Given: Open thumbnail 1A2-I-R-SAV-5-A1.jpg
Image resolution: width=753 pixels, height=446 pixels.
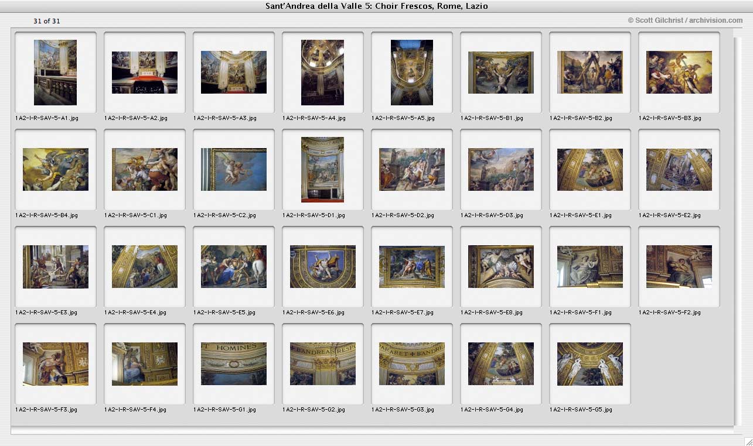Looking at the screenshot, I should (x=56, y=73).
